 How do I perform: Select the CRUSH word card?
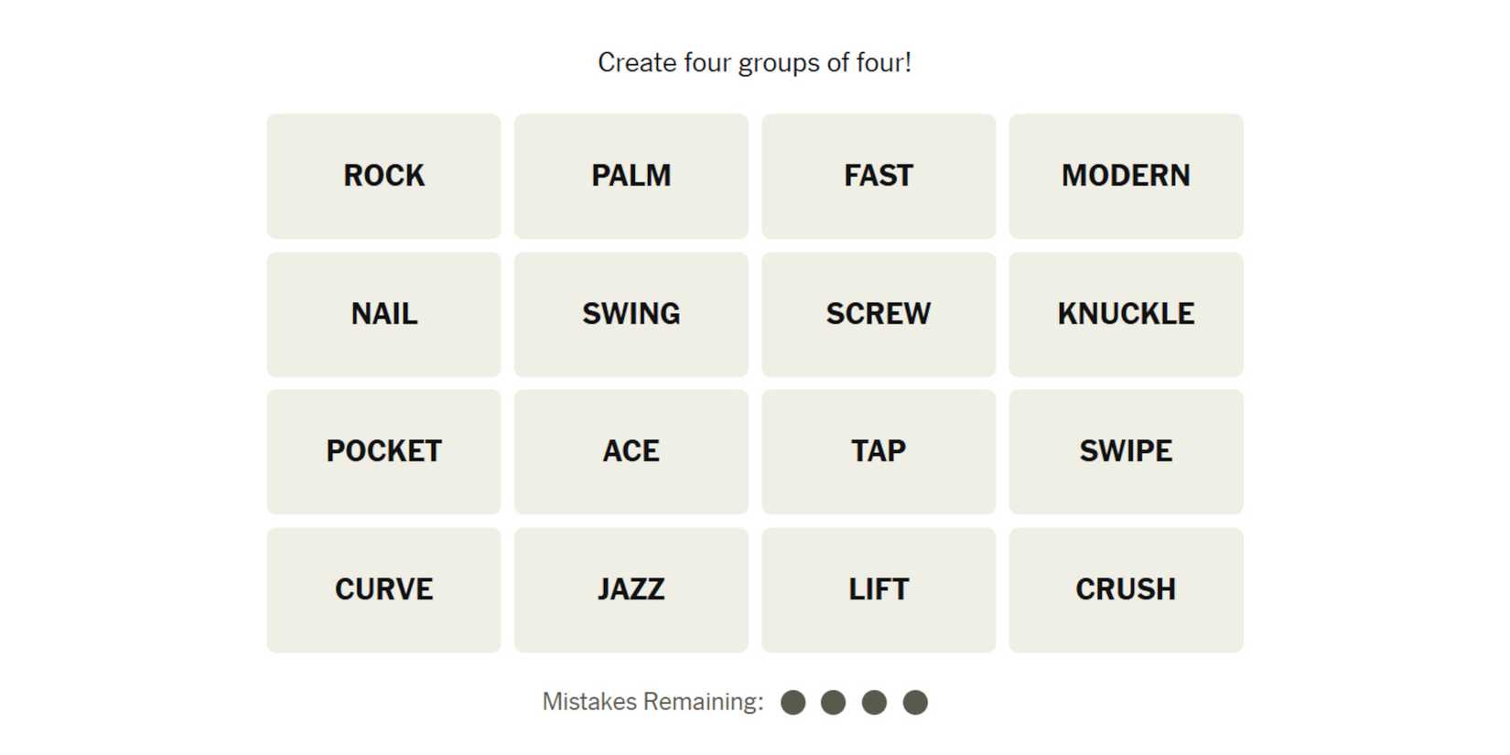[1125, 589]
